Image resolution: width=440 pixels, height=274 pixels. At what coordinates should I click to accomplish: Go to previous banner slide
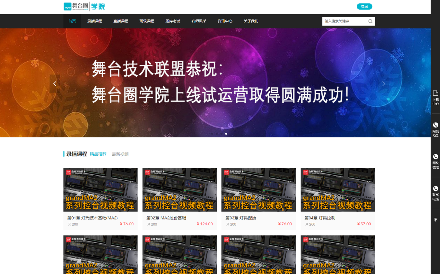pos(55,84)
